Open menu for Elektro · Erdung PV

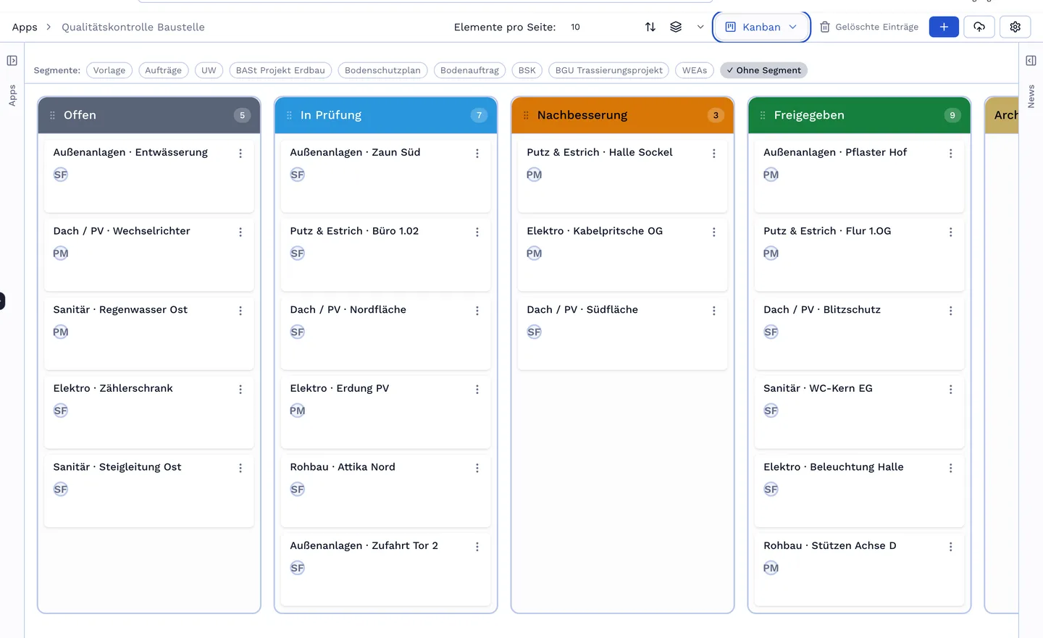pyautogui.click(x=477, y=390)
